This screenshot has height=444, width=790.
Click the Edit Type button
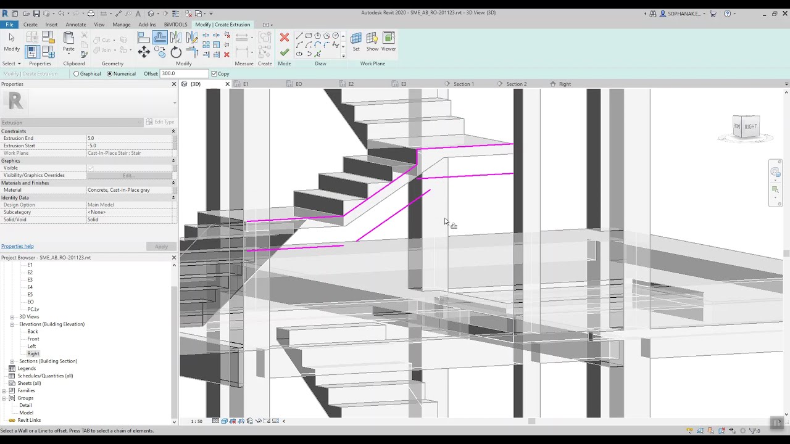click(160, 122)
